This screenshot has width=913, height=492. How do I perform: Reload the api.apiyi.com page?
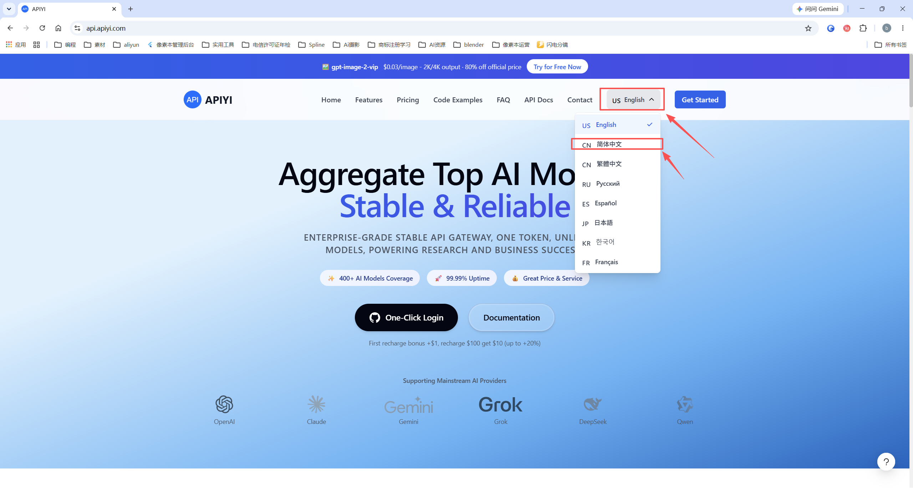point(42,28)
